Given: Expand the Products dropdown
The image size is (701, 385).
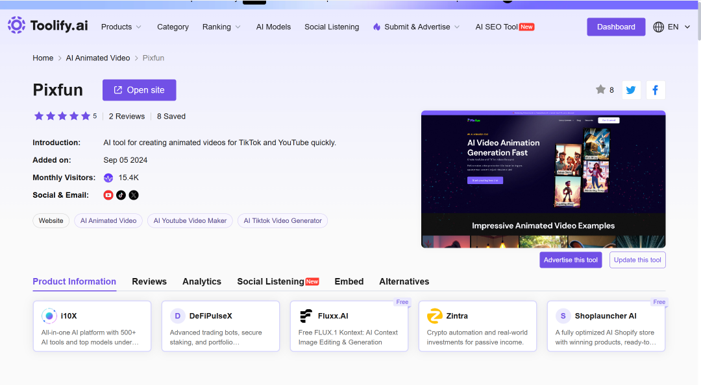Looking at the screenshot, I should click(x=121, y=27).
